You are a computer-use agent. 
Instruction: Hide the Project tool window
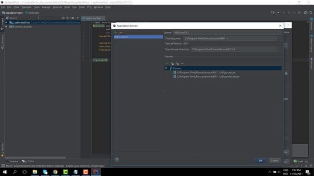(78, 18)
